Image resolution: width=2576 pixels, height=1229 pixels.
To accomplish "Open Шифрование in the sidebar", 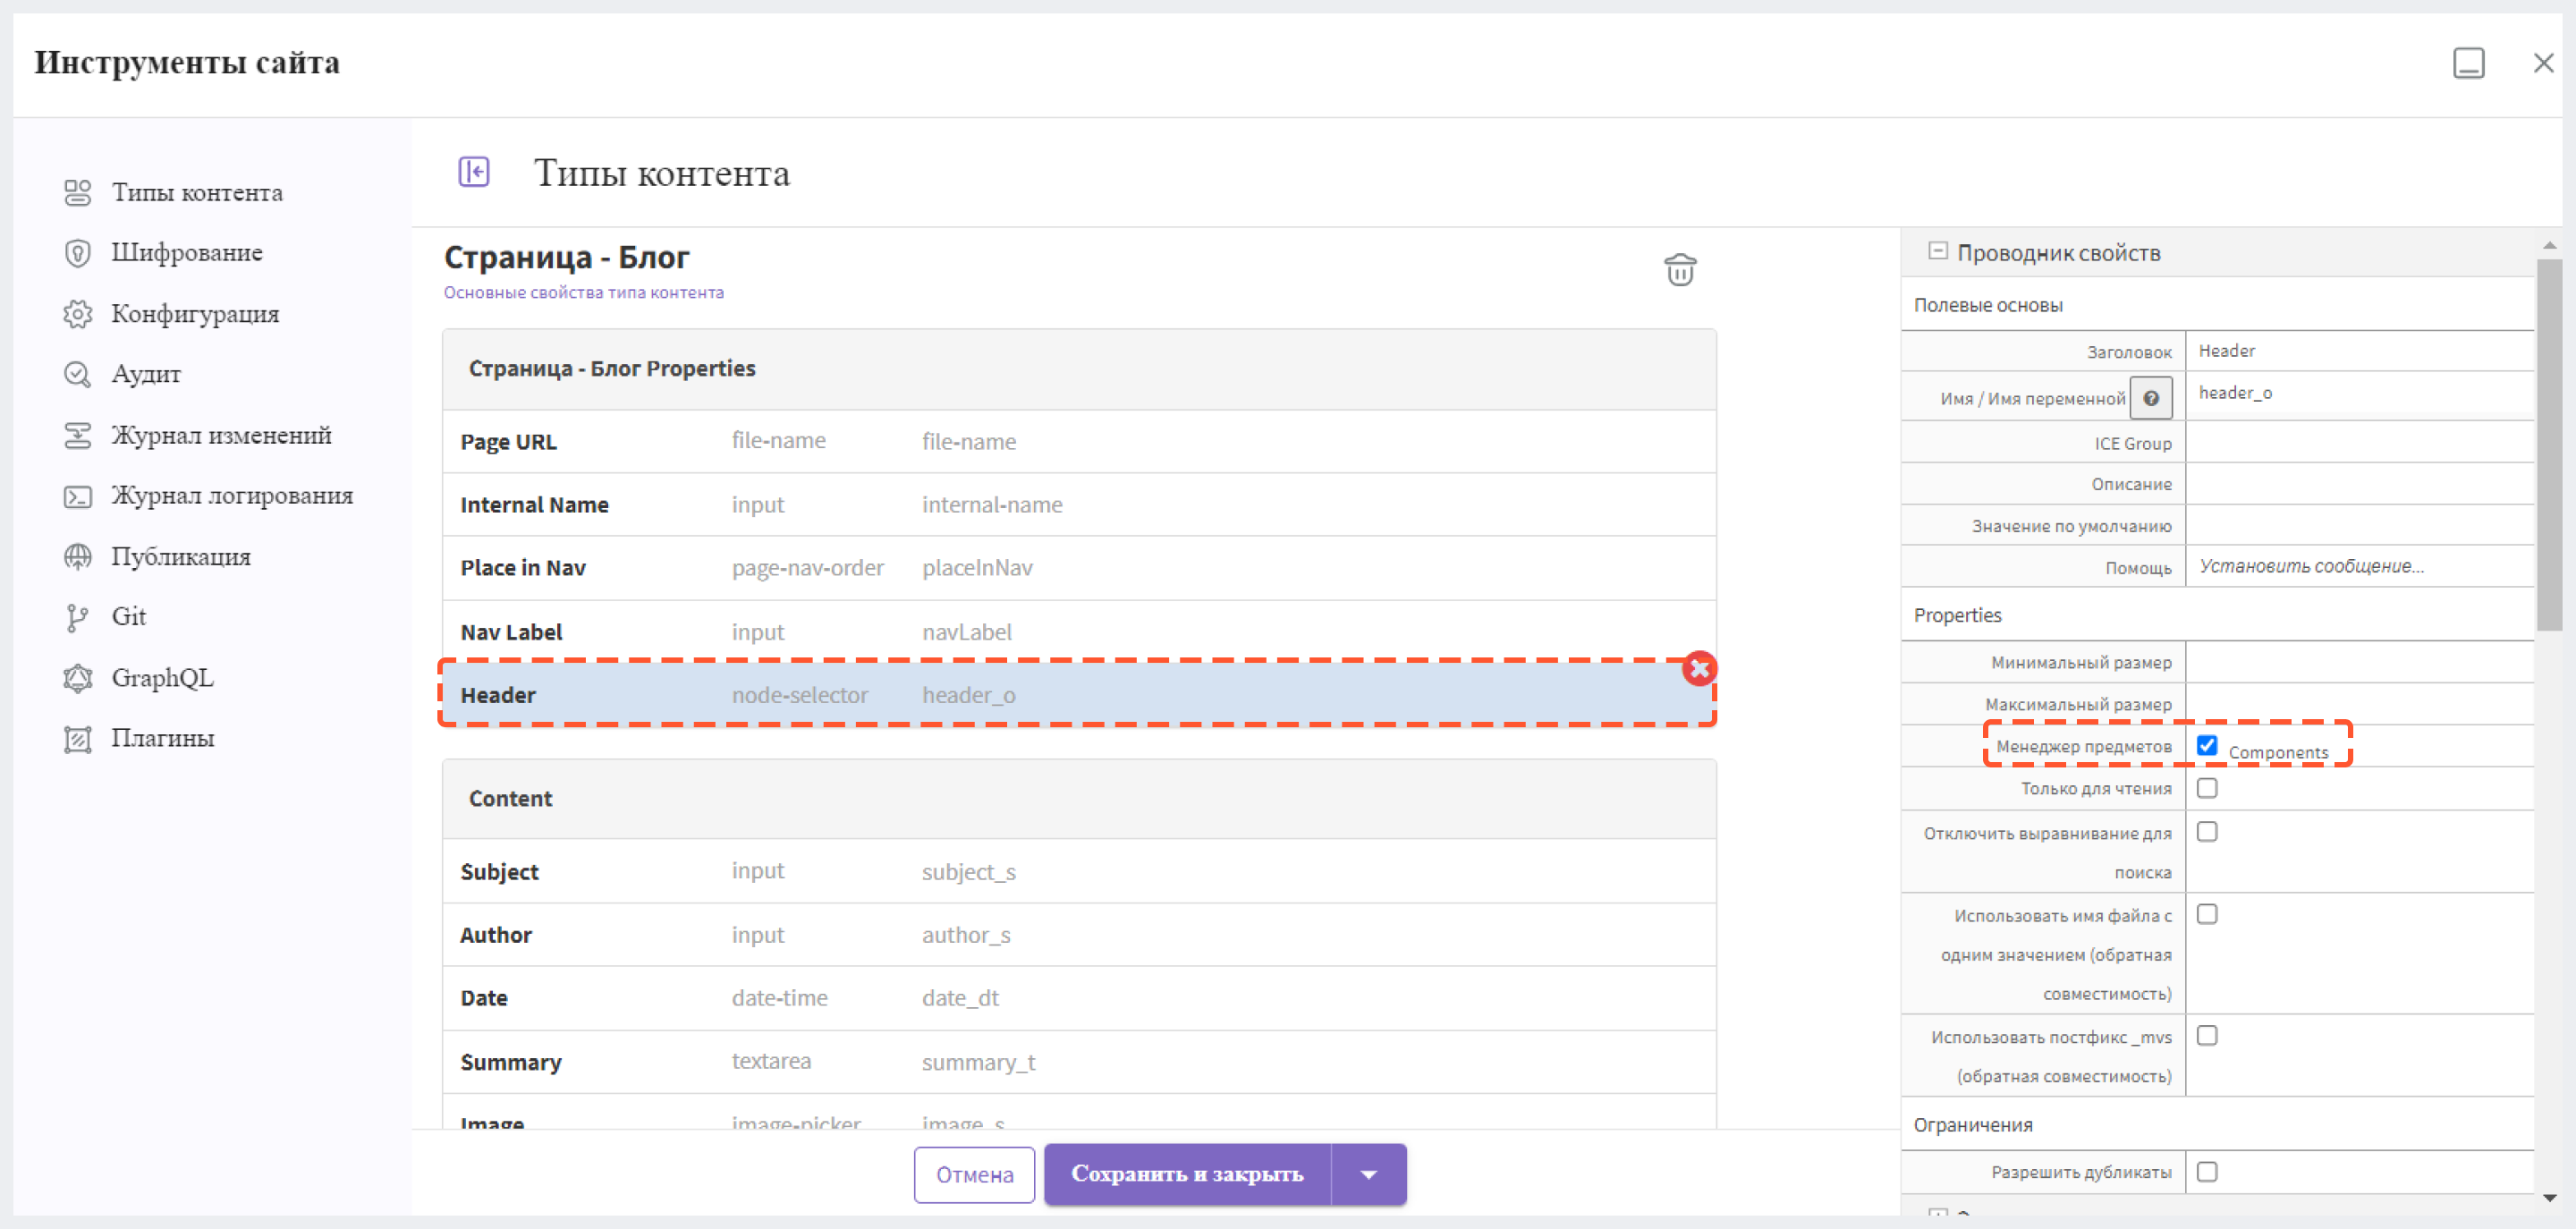I will click(x=186, y=253).
